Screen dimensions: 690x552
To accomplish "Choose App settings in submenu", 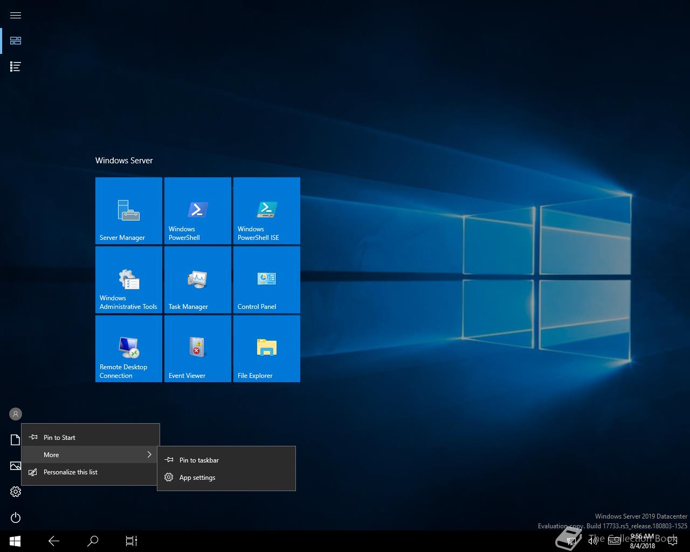I will [x=226, y=477].
